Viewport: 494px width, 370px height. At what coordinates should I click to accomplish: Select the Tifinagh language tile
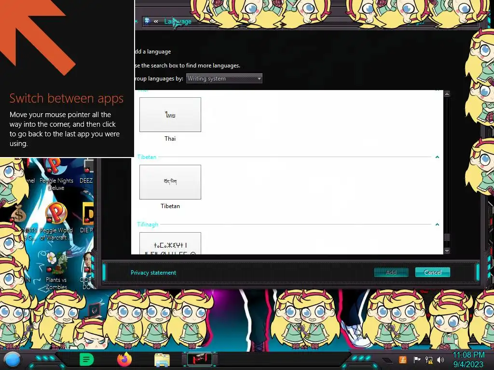click(170, 243)
